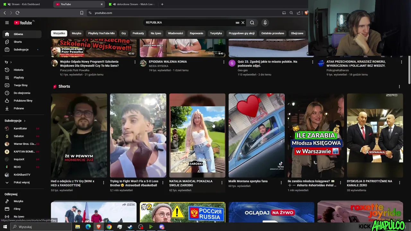
Task: Select the Podcasty filter chip
Action: [138, 33]
